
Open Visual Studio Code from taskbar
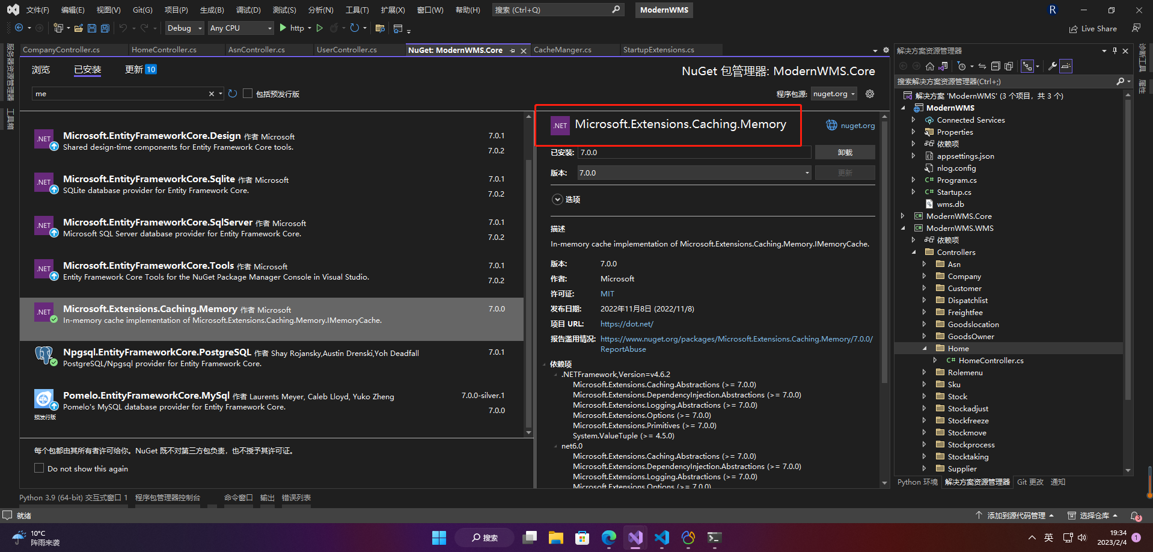tap(662, 538)
